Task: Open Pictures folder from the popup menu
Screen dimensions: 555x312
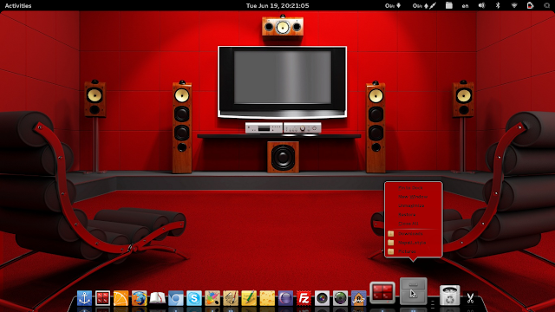Action: 407,251
